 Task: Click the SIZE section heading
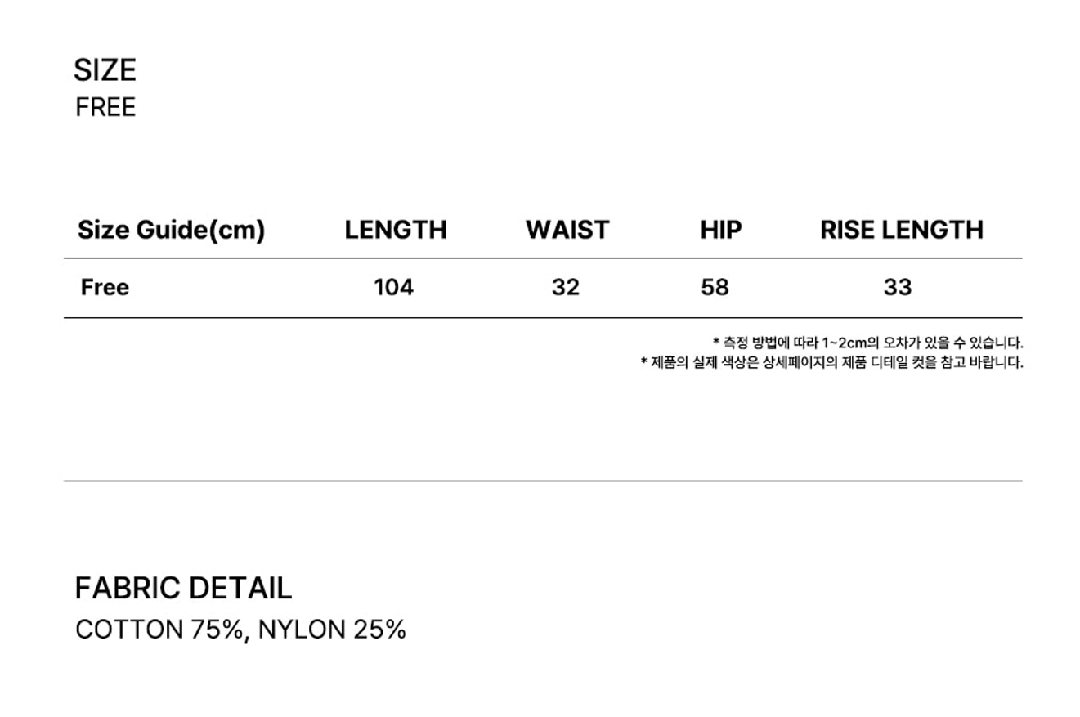coord(105,70)
